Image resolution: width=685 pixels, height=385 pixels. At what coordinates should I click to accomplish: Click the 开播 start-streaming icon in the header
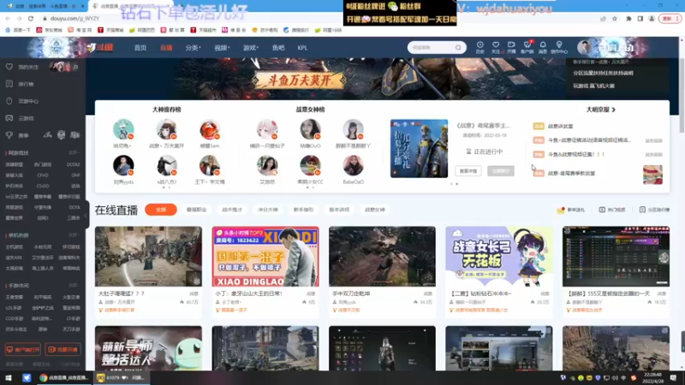(511, 47)
